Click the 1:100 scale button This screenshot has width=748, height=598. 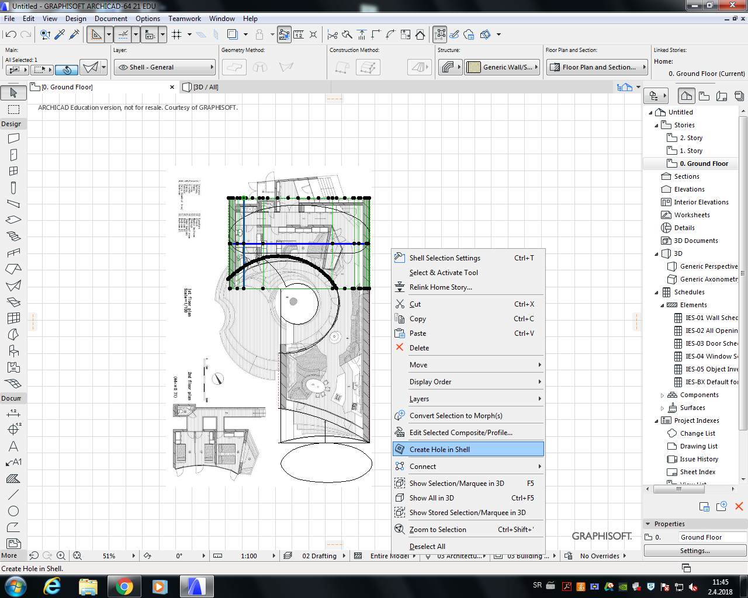pyautogui.click(x=249, y=556)
